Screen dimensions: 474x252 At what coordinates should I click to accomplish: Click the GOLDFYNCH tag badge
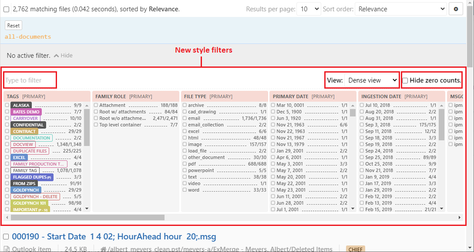(26, 190)
